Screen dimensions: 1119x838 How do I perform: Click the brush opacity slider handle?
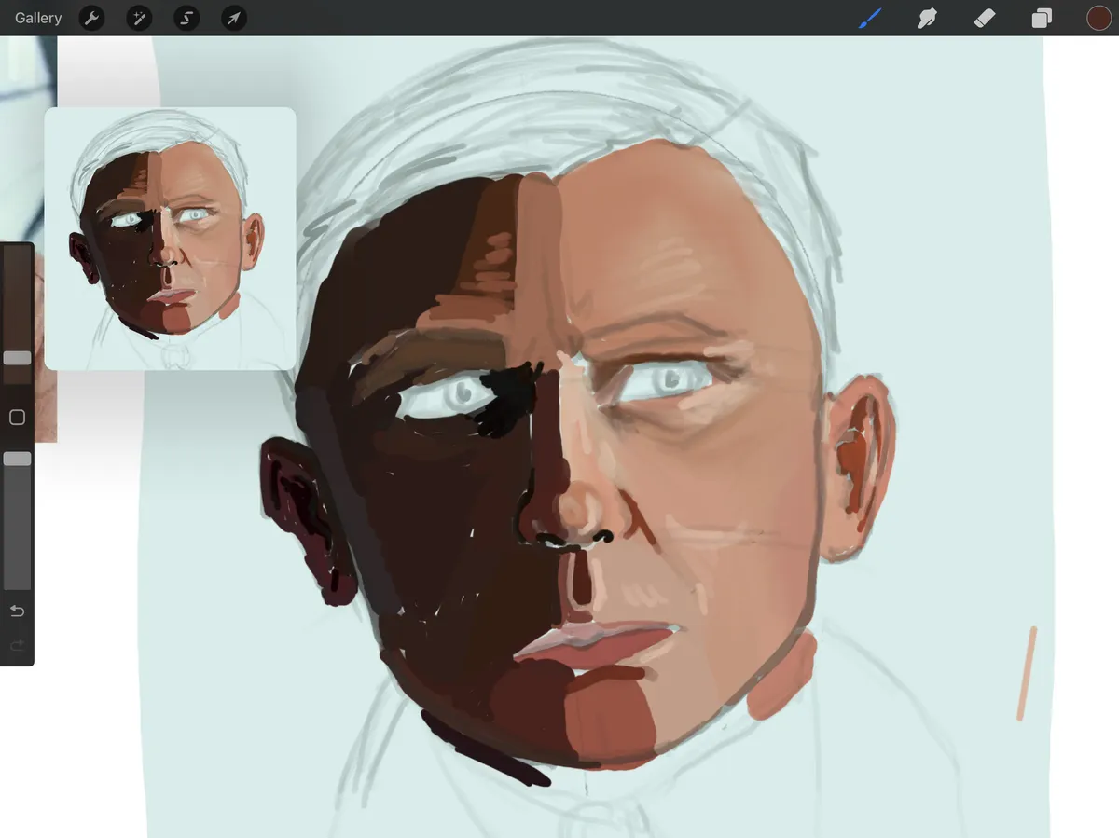click(17, 459)
